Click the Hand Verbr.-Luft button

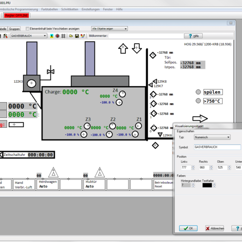[x=24, y=185]
